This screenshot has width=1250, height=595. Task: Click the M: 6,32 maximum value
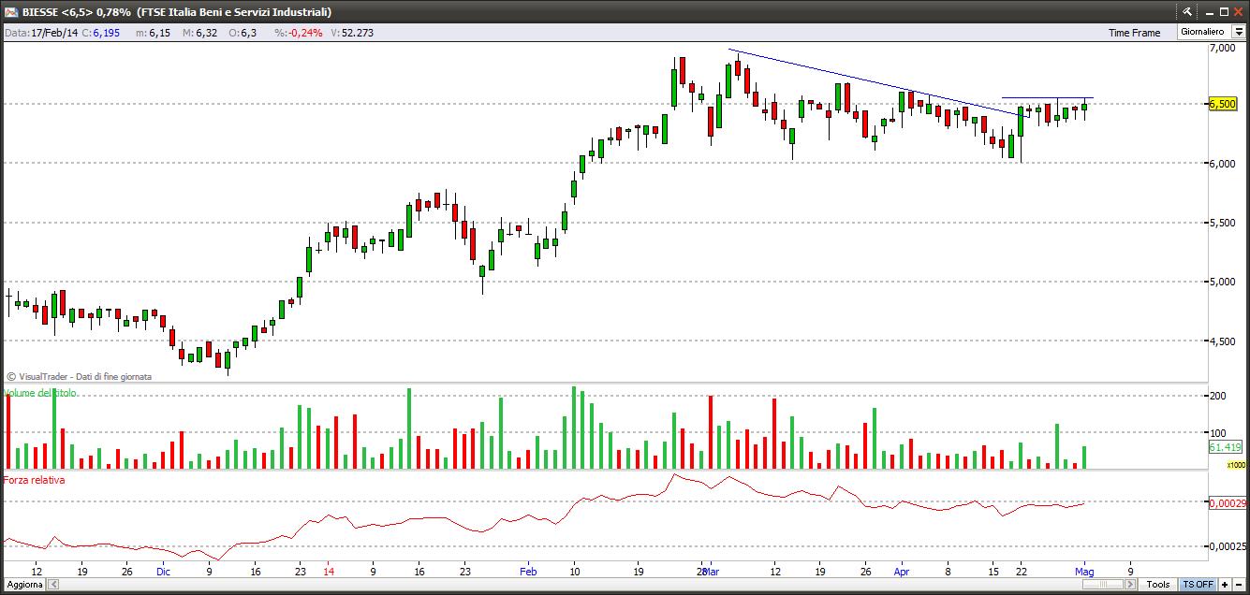click(200, 33)
